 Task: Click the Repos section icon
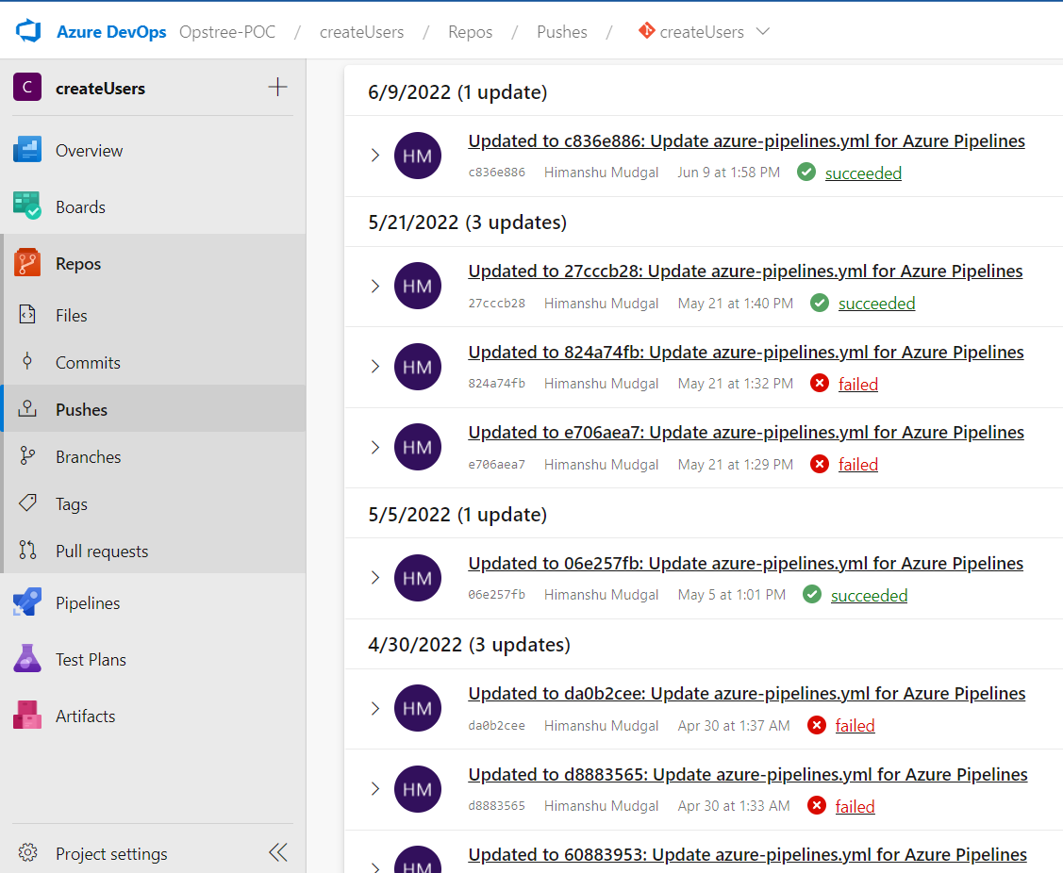pyautogui.click(x=27, y=263)
